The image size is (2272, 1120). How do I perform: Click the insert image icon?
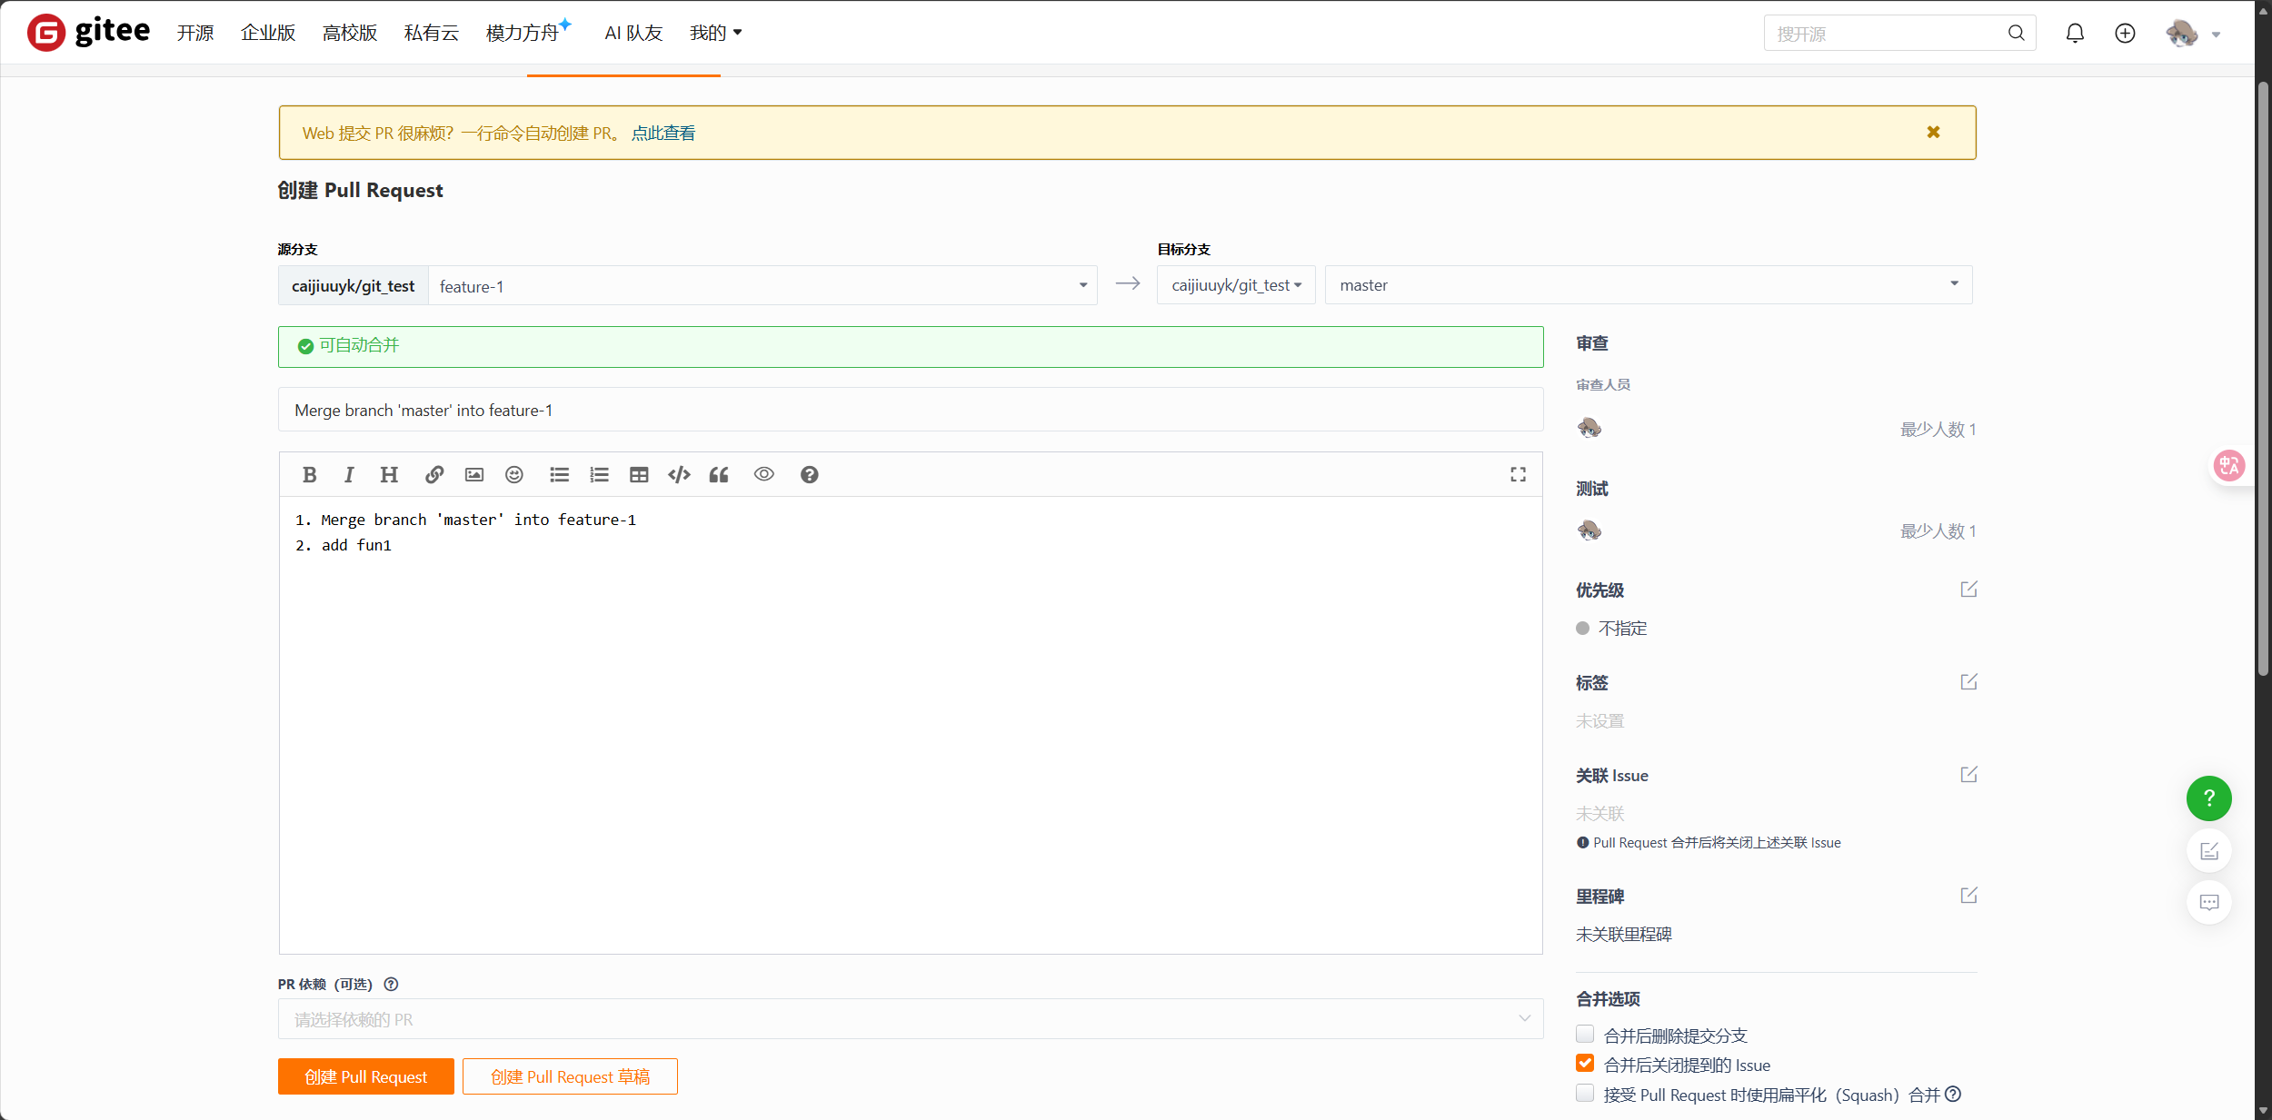point(473,474)
